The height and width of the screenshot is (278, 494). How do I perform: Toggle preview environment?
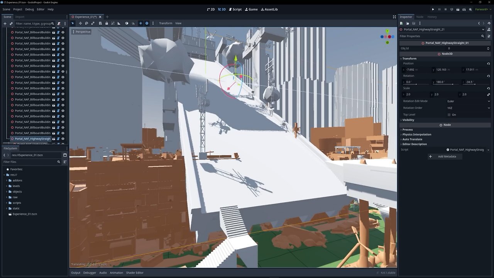tap(147, 23)
